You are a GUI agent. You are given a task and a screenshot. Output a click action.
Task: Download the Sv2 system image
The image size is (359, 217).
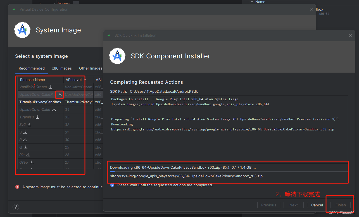pyautogui.click(x=29, y=125)
